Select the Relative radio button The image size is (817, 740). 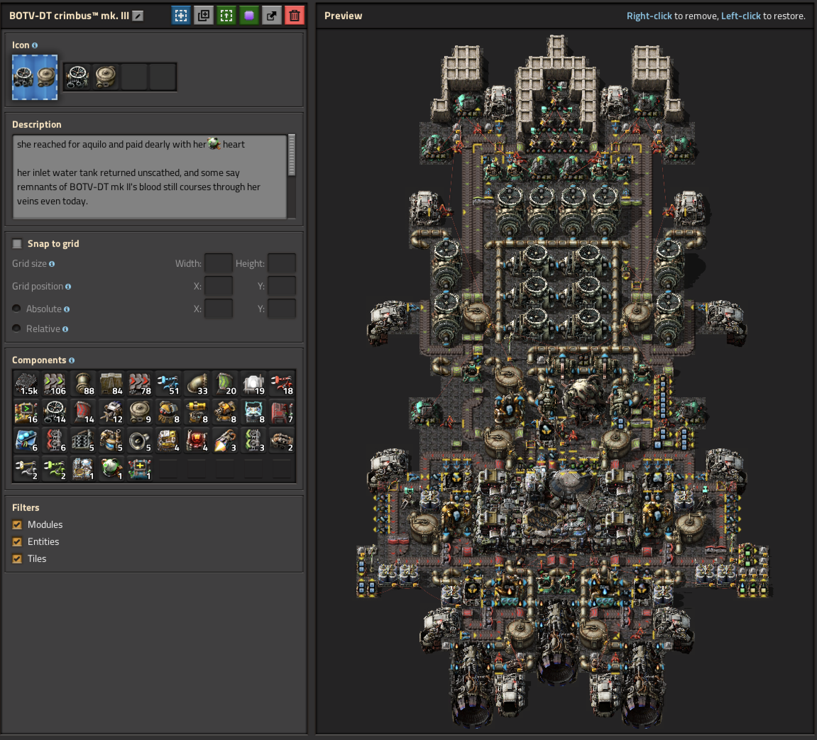17,328
